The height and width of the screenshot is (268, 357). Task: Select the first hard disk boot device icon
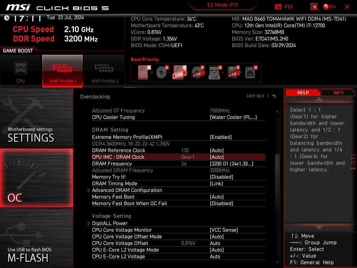[x=144, y=72]
